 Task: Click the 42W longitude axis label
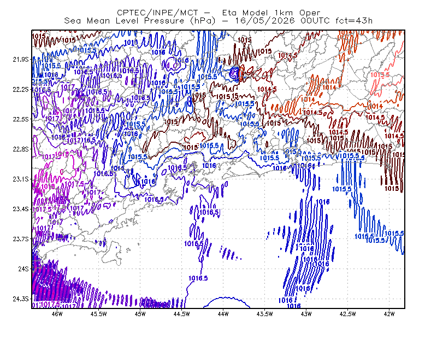coord(389,314)
